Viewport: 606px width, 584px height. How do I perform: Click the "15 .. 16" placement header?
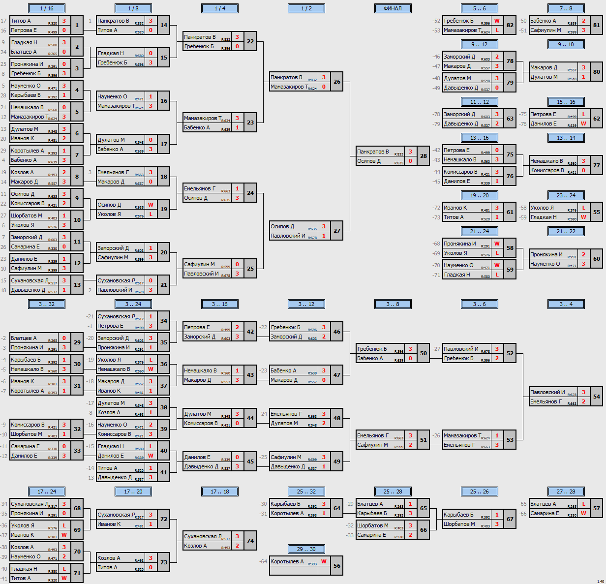(x=566, y=102)
